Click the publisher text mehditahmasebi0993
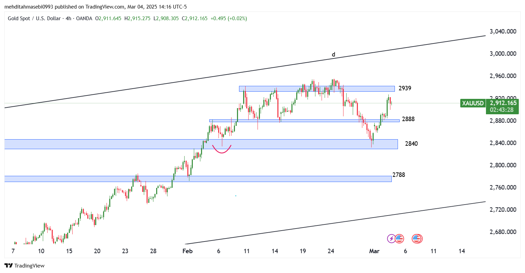Viewport: 525px width, 273px height. pyautogui.click(x=29, y=7)
